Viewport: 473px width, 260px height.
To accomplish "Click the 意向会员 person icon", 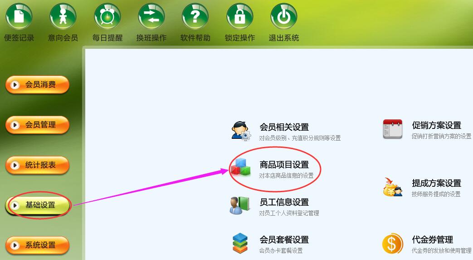I will click(x=63, y=17).
